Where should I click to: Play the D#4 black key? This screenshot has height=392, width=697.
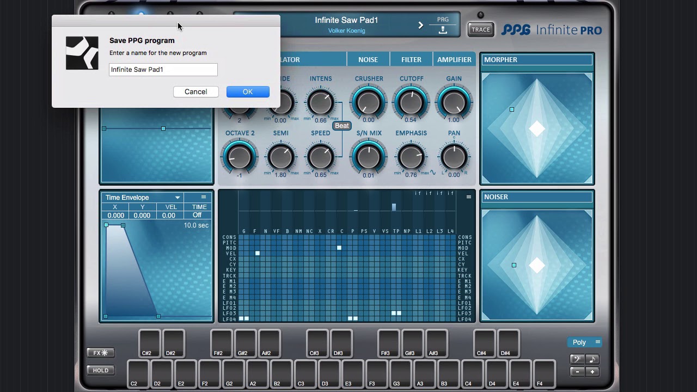coord(508,344)
